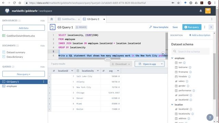The height and width of the screenshot is (123, 219).
Task: Click New template
Action: coord(159,27)
